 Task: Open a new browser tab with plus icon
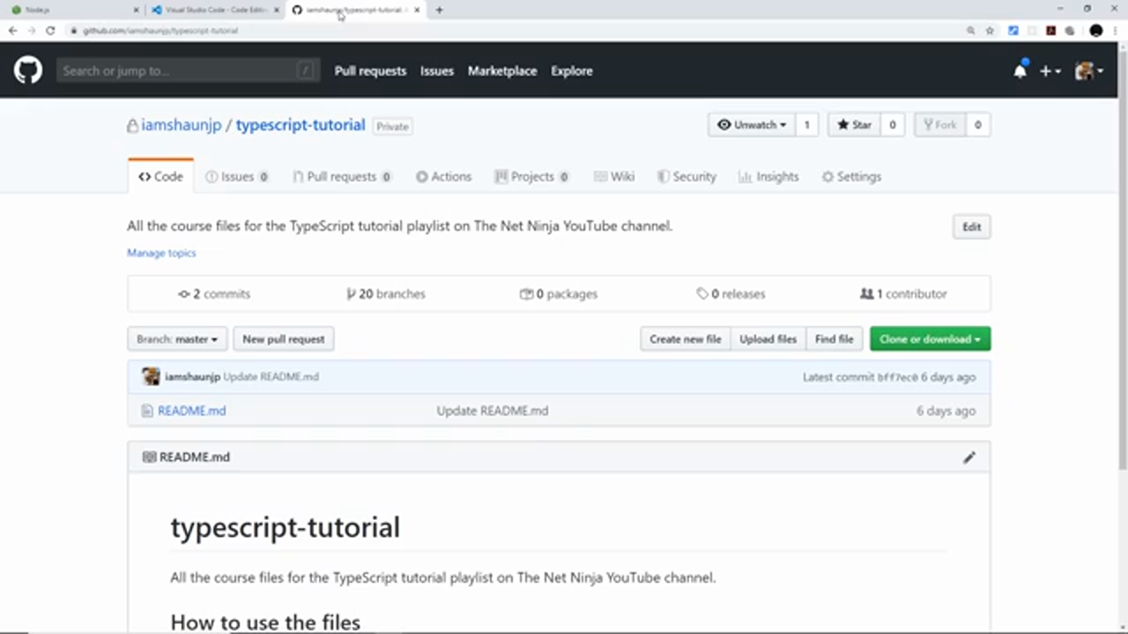pyautogui.click(x=439, y=10)
